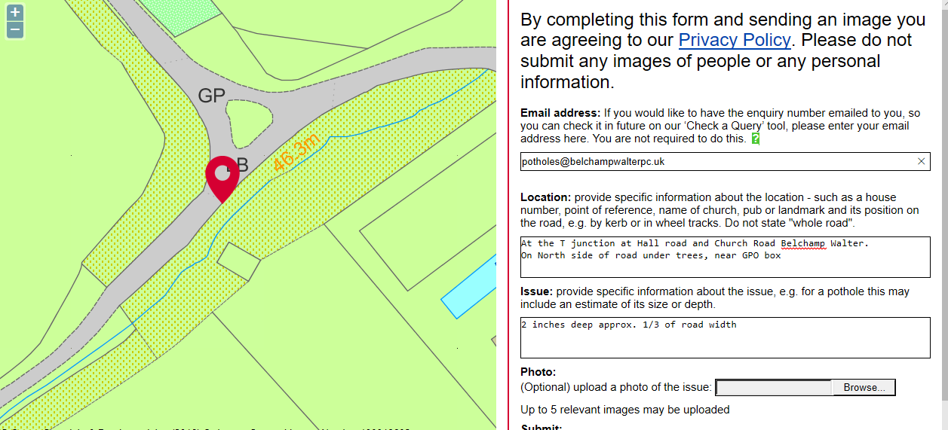948x430 pixels.
Task: Click the Browse... file upload button
Action: click(x=864, y=388)
